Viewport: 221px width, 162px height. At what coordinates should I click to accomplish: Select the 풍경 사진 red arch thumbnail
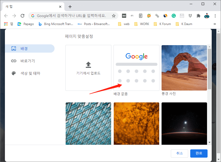[184, 68]
